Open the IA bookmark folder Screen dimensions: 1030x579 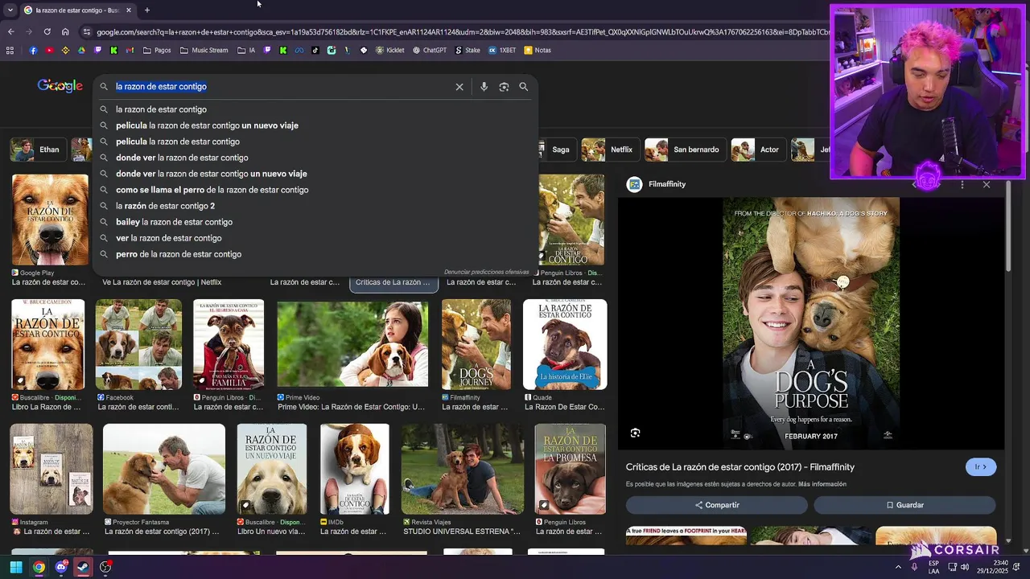point(246,50)
